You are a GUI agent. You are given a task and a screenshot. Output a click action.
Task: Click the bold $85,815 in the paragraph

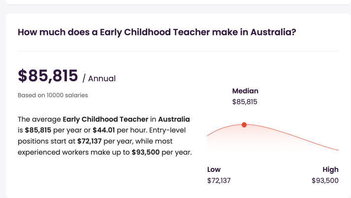(x=38, y=131)
